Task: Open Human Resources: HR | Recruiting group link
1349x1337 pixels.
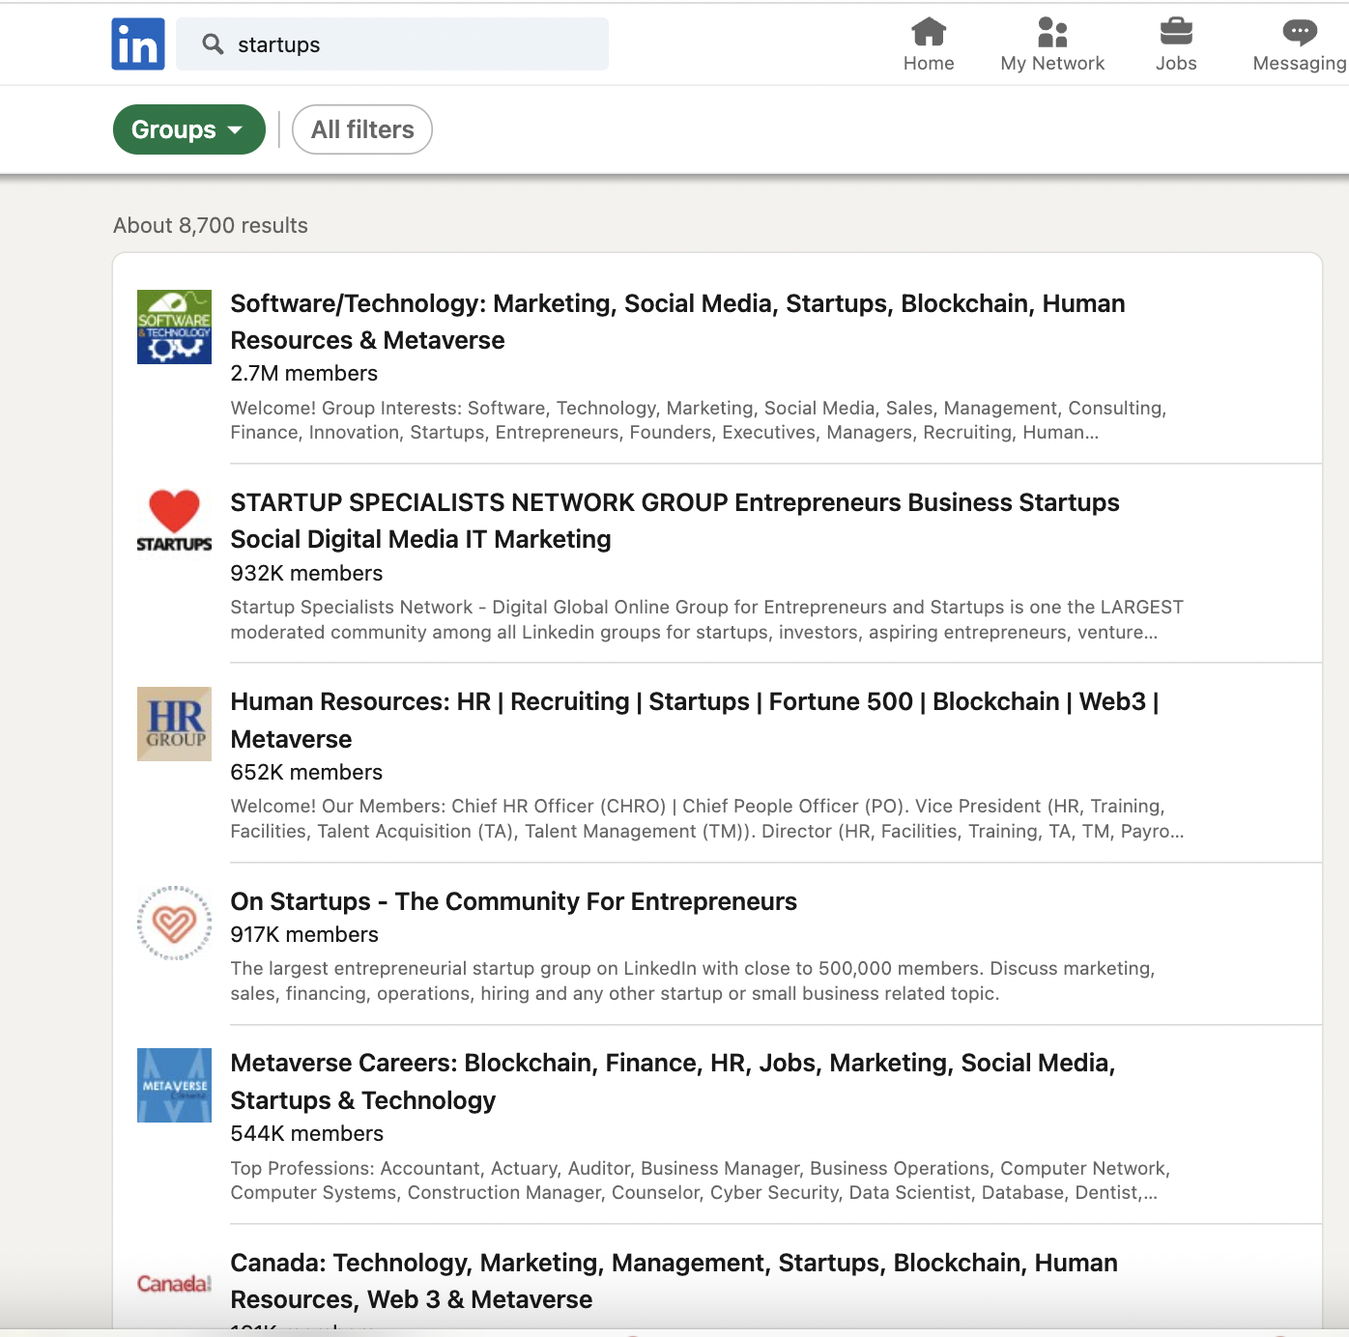Action: 695,720
